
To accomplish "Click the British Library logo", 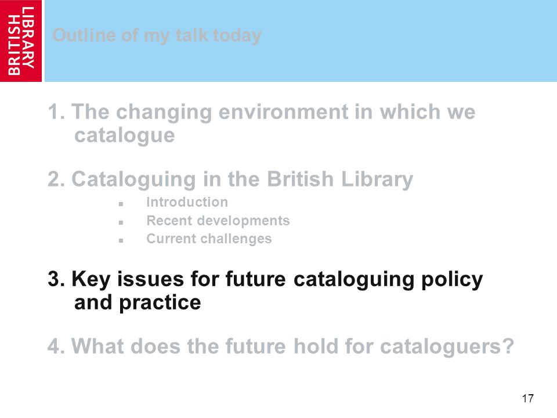I will (x=21, y=41).
